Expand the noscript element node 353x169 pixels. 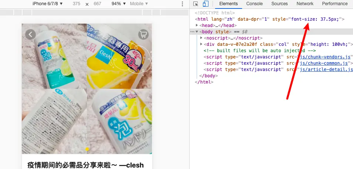[x=201, y=38]
